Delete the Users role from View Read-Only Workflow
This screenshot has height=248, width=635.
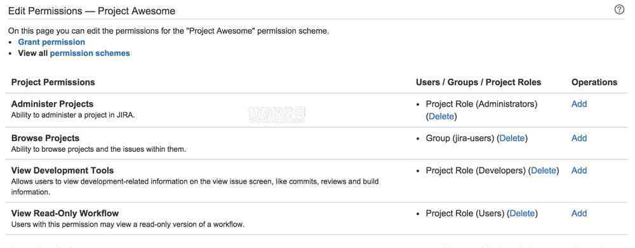tap(523, 214)
